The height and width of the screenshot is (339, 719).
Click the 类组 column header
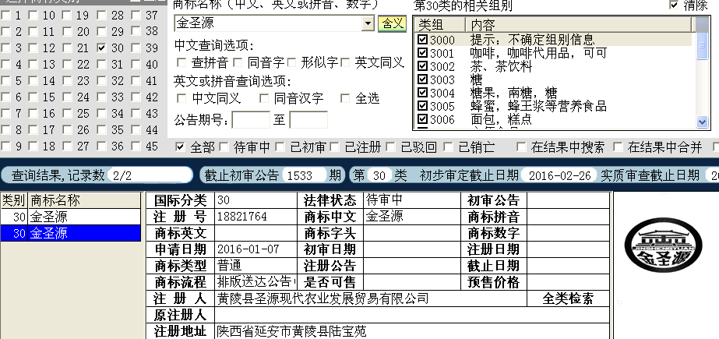click(440, 25)
